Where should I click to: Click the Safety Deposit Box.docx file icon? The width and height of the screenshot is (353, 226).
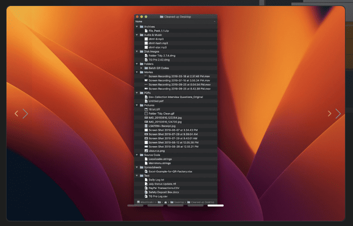click(146, 192)
